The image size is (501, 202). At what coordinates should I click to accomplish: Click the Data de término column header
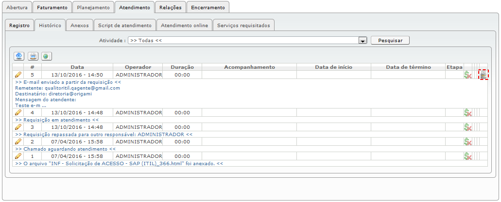[408, 67]
